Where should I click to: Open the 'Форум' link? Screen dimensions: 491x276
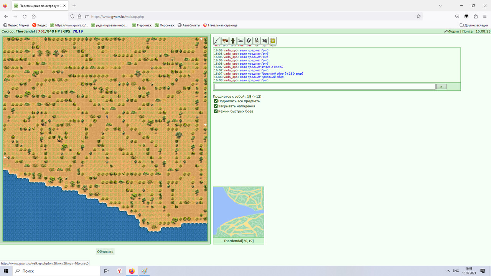(x=453, y=31)
